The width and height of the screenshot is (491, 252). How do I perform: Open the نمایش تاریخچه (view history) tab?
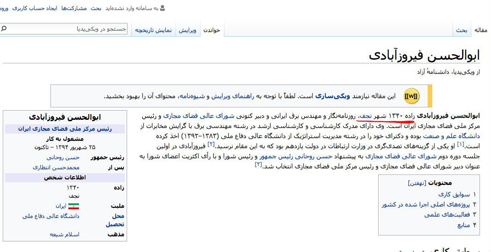[153, 30]
